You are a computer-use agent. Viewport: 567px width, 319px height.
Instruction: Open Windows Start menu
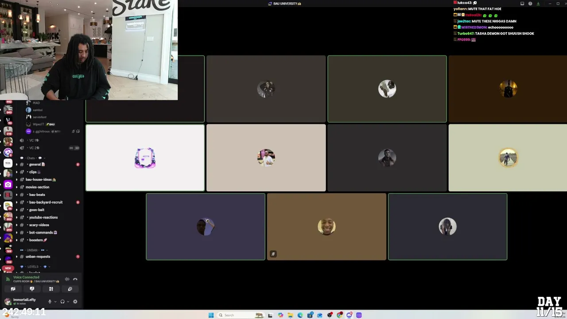coord(211,315)
